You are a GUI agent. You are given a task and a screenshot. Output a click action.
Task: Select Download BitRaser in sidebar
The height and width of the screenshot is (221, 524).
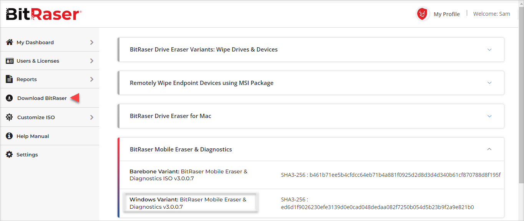[x=42, y=98]
